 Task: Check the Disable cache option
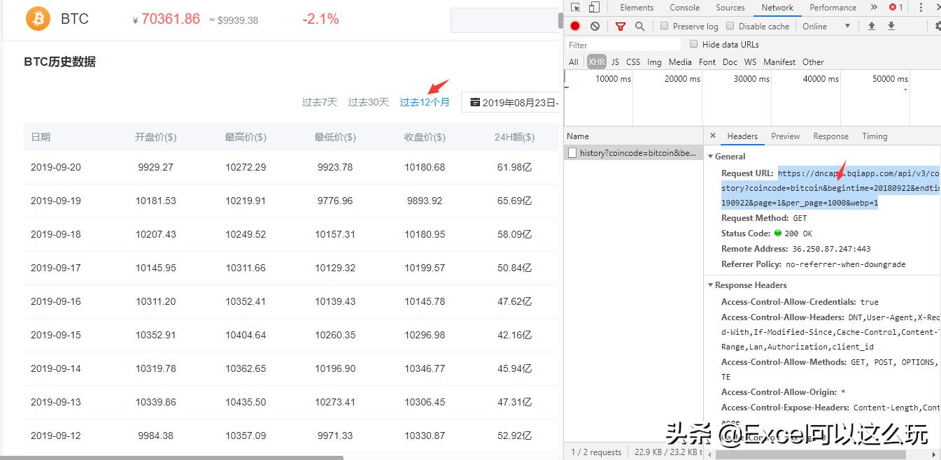(x=730, y=26)
